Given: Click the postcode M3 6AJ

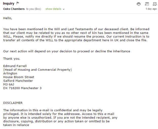Looking at the screenshot, I should click(9, 84).
